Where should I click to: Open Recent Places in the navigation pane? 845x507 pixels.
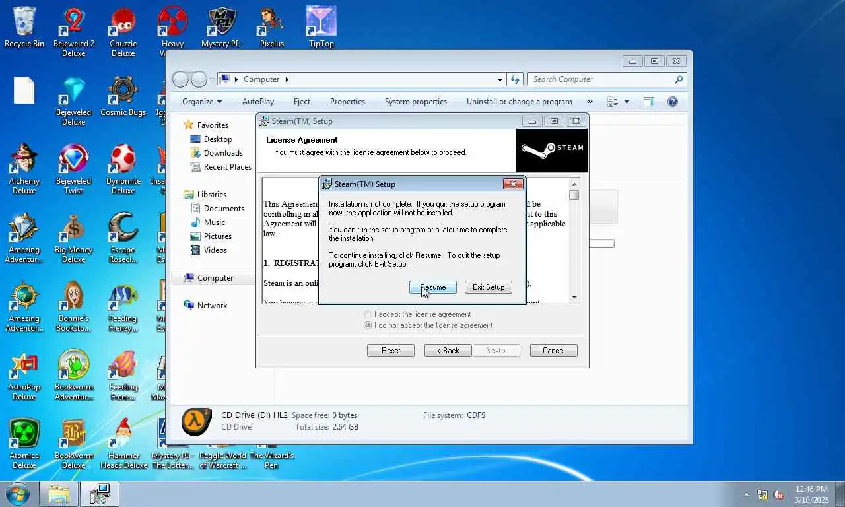pyautogui.click(x=221, y=167)
